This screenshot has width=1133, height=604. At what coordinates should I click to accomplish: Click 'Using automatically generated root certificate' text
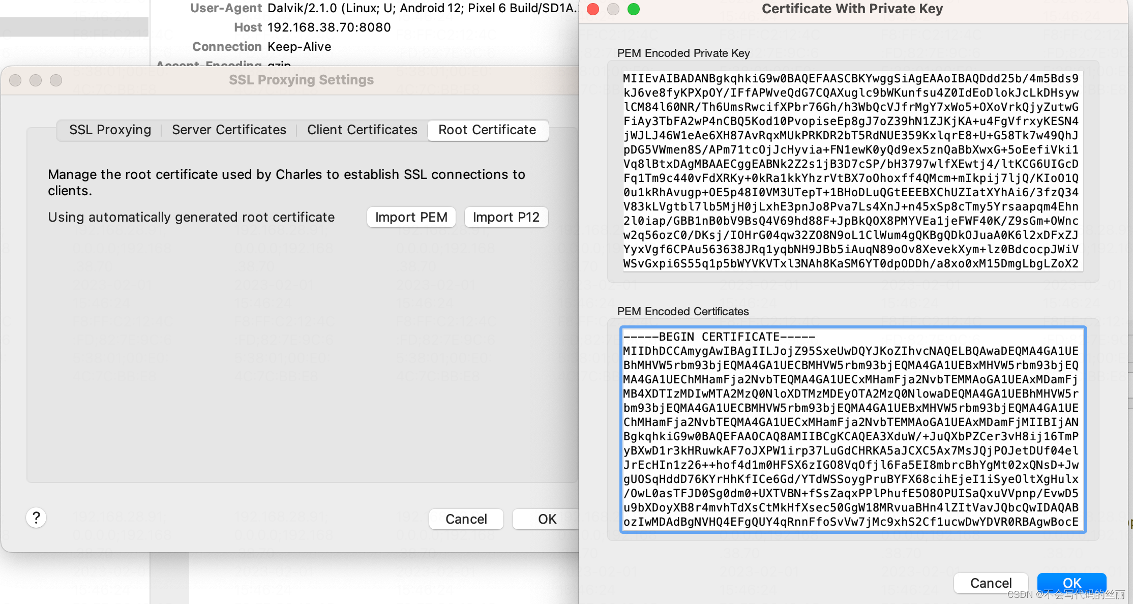[x=191, y=217]
